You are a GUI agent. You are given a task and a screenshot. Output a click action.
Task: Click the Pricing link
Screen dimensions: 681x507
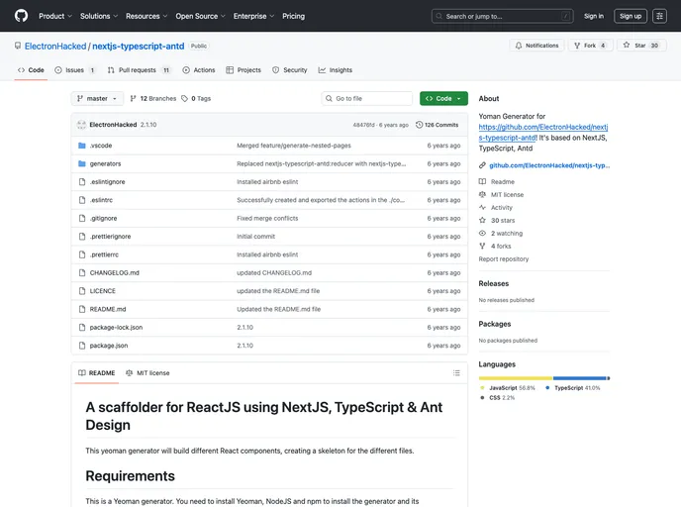(x=294, y=16)
